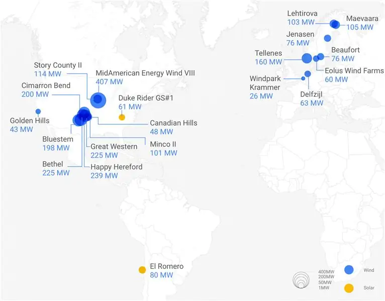Click the Golden Hills wind marker dot

coord(38,111)
